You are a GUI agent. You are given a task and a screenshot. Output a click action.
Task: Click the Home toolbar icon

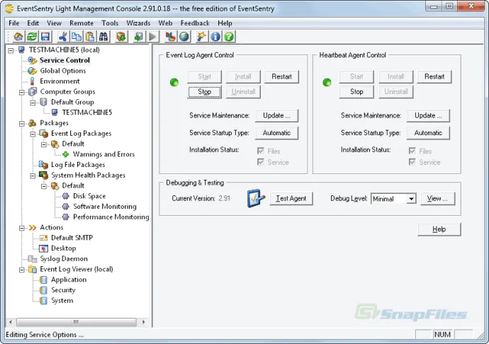tap(18, 37)
